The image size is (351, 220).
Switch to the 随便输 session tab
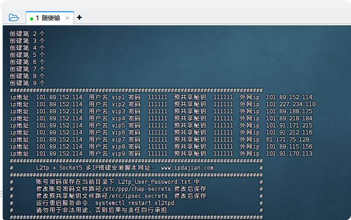47,18
